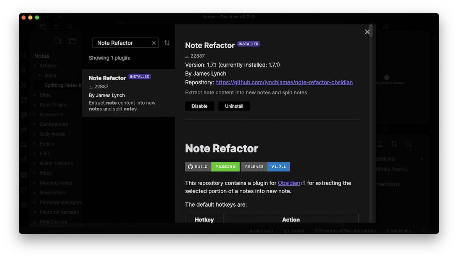Open quick switcher from the ribbon

pyautogui.click(x=24, y=70)
